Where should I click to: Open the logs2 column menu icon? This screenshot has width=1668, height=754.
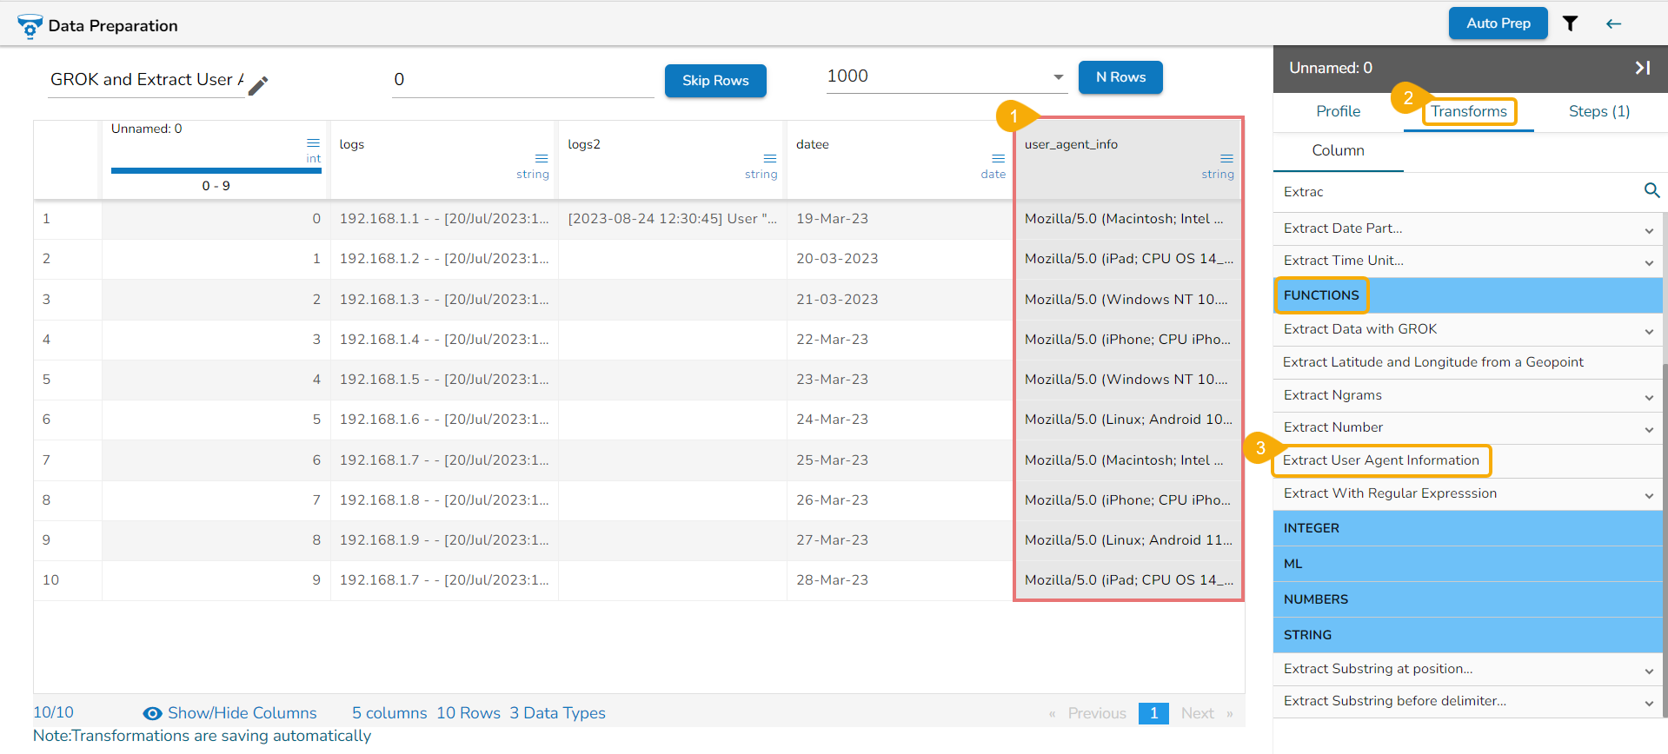pyautogui.click(x=769, y=158)
